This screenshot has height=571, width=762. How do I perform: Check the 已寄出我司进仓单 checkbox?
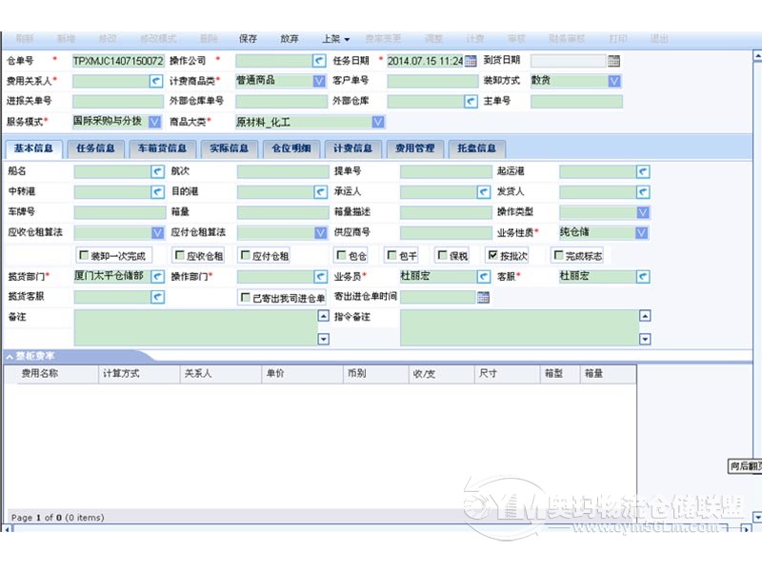point(246,297)
